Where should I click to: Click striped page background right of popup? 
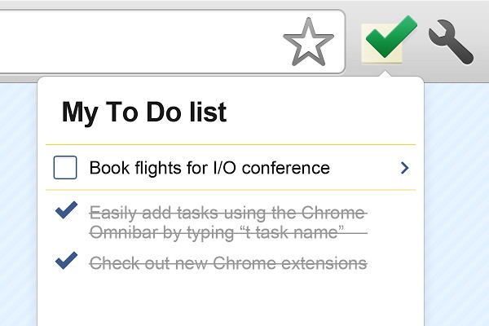[456, 204]
